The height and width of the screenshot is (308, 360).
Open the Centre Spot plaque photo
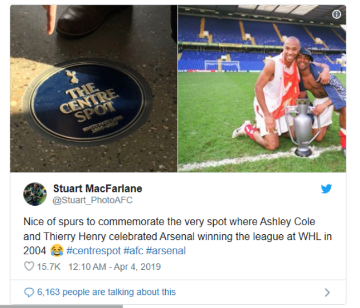coord(93,89)
